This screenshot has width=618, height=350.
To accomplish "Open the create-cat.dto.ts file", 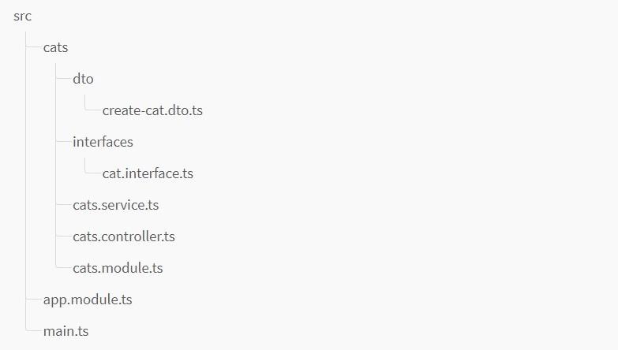I will [152, 110].
